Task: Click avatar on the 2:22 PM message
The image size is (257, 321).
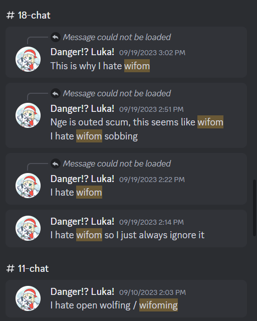Action: point(28,186)
